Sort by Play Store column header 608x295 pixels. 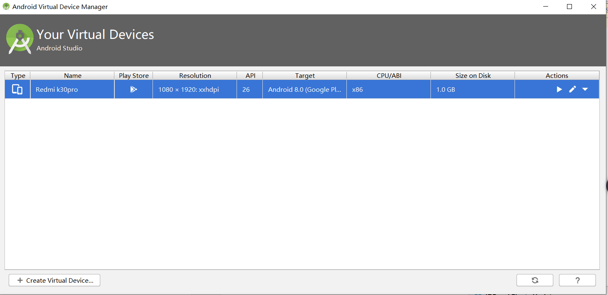pyautogui.click(x=134, y=75)
